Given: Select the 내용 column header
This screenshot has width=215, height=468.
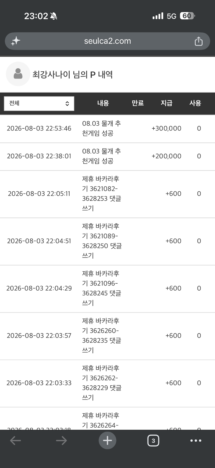Looking at the screenshot, I should click(103, 103).
